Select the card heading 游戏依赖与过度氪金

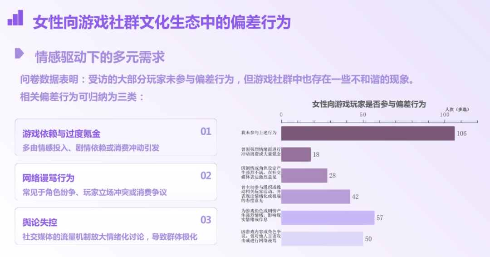click(61, 134)
